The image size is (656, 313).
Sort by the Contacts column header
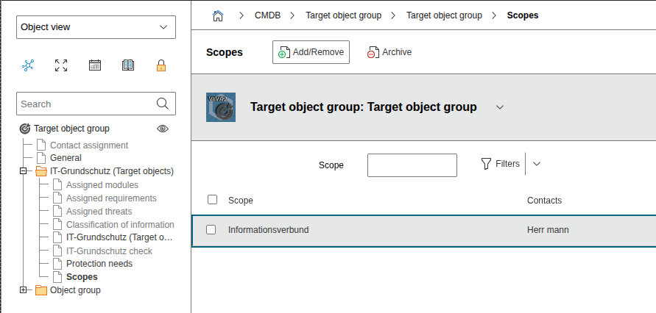pos(544,201)
